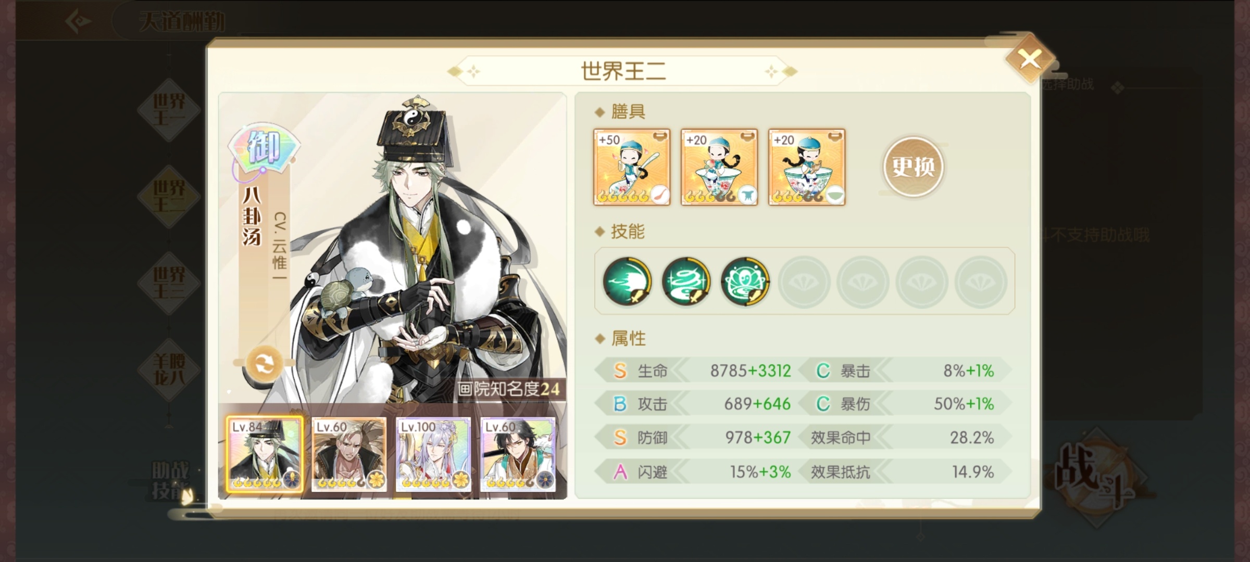The height and width of the screenshot is (562, 1250).
Task: Tap the first locked skill slot
Action: [x=804, y=282]
